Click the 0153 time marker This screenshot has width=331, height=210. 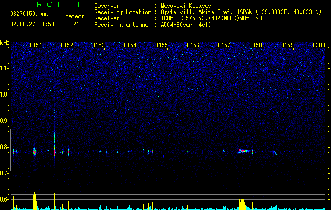pyautogui.click(x=98, y=45)
